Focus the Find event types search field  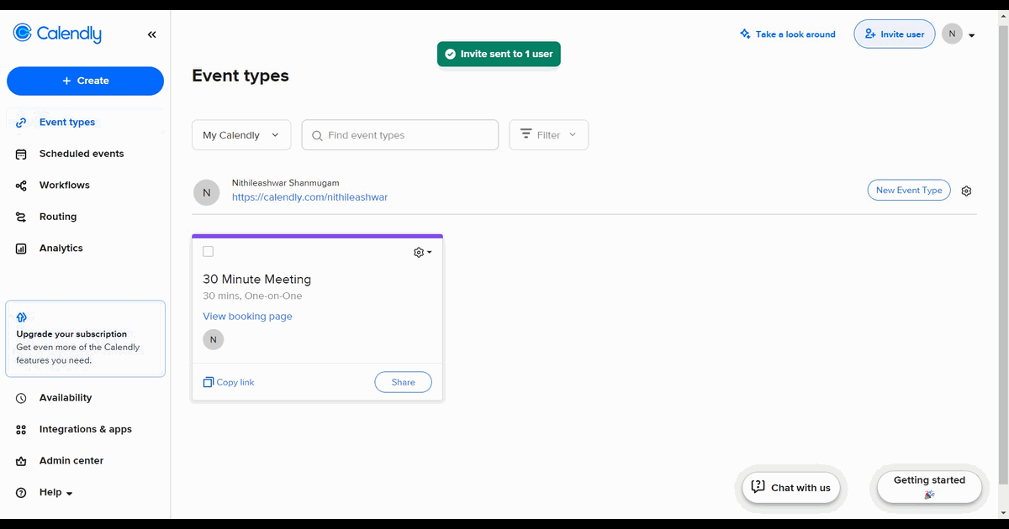point(400,135)
